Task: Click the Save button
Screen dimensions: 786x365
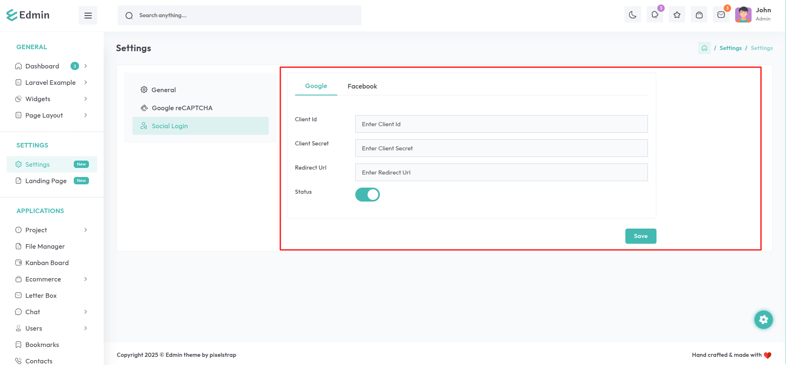Action: (641, 236)
